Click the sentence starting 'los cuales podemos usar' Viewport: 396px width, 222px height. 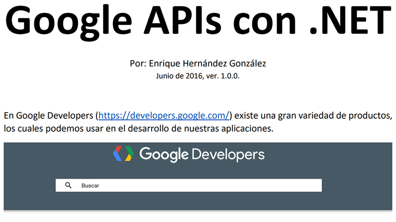(x=139, y=129)
